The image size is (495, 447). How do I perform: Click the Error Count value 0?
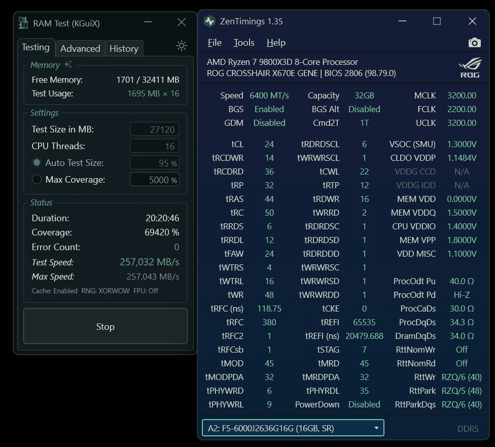click(x=177, y=247)
